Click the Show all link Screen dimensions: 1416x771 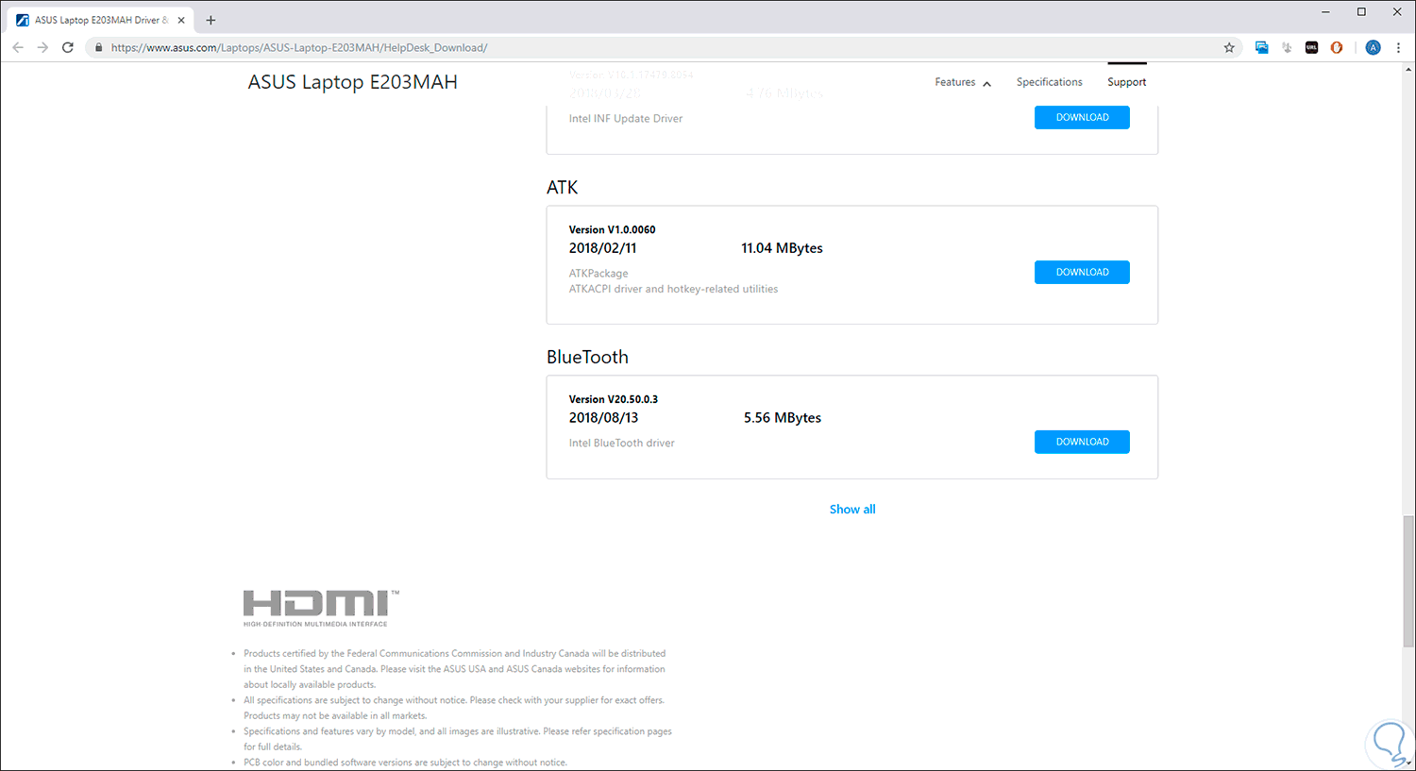coord(852,510)
